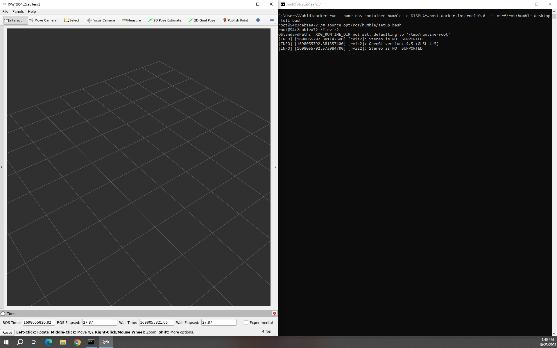Open Windows taskbar search

point(20,342)
